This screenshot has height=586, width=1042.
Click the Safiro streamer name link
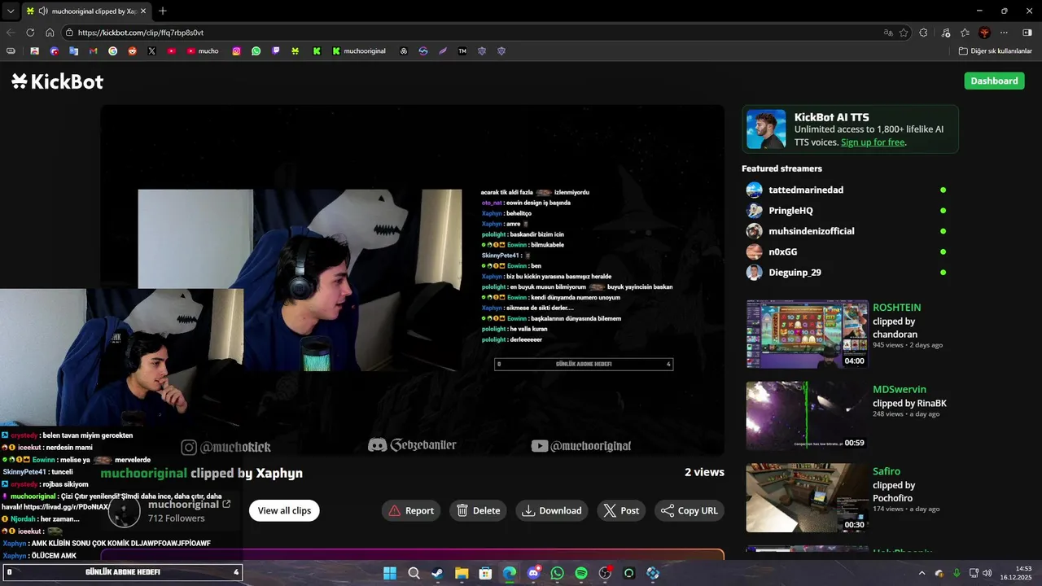(887, 471)
